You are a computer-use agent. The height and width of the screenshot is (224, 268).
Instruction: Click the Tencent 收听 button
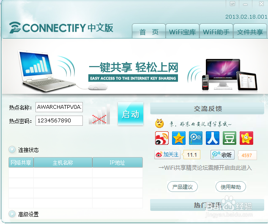tap(222, 155)
